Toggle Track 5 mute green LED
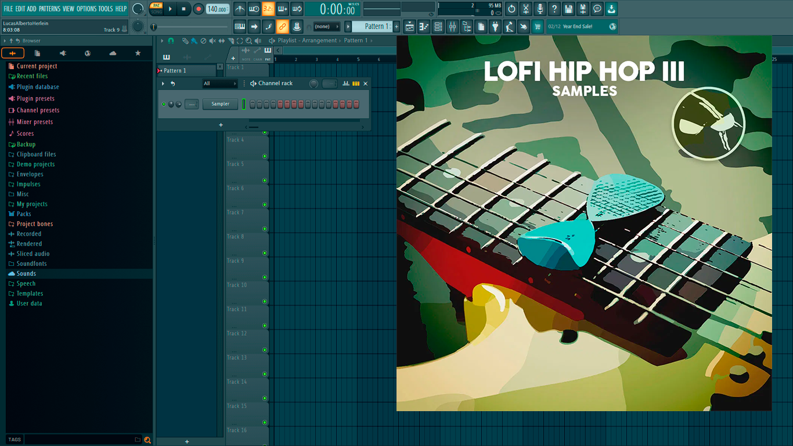The image size is (793, 446). (x=265, y=181)
